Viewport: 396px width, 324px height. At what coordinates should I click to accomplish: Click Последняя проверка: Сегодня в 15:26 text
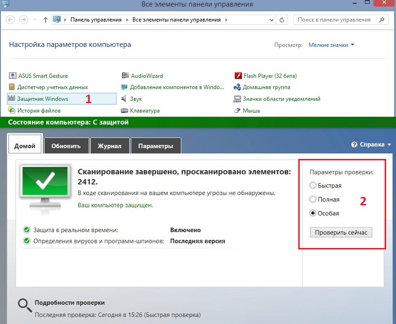[118, 315]
